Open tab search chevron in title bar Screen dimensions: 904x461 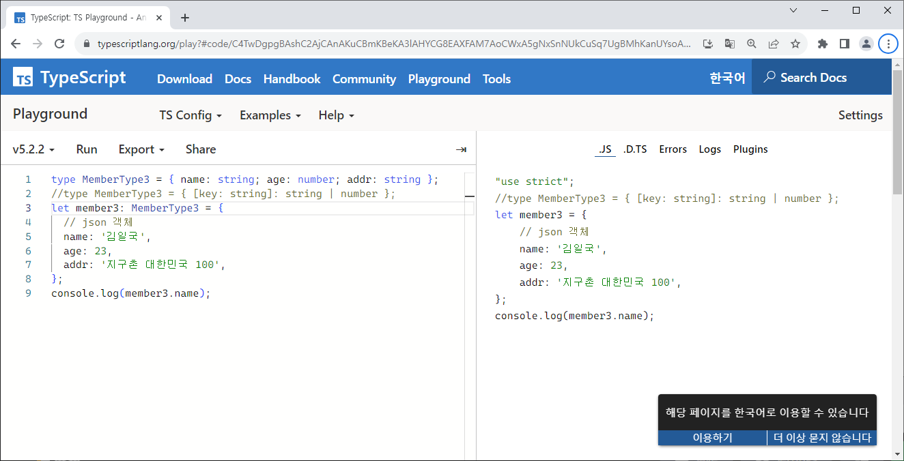[793, 10]
